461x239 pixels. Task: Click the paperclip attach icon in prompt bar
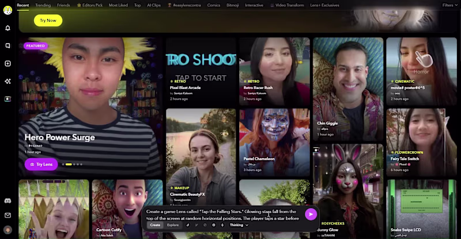pos(188,225)
